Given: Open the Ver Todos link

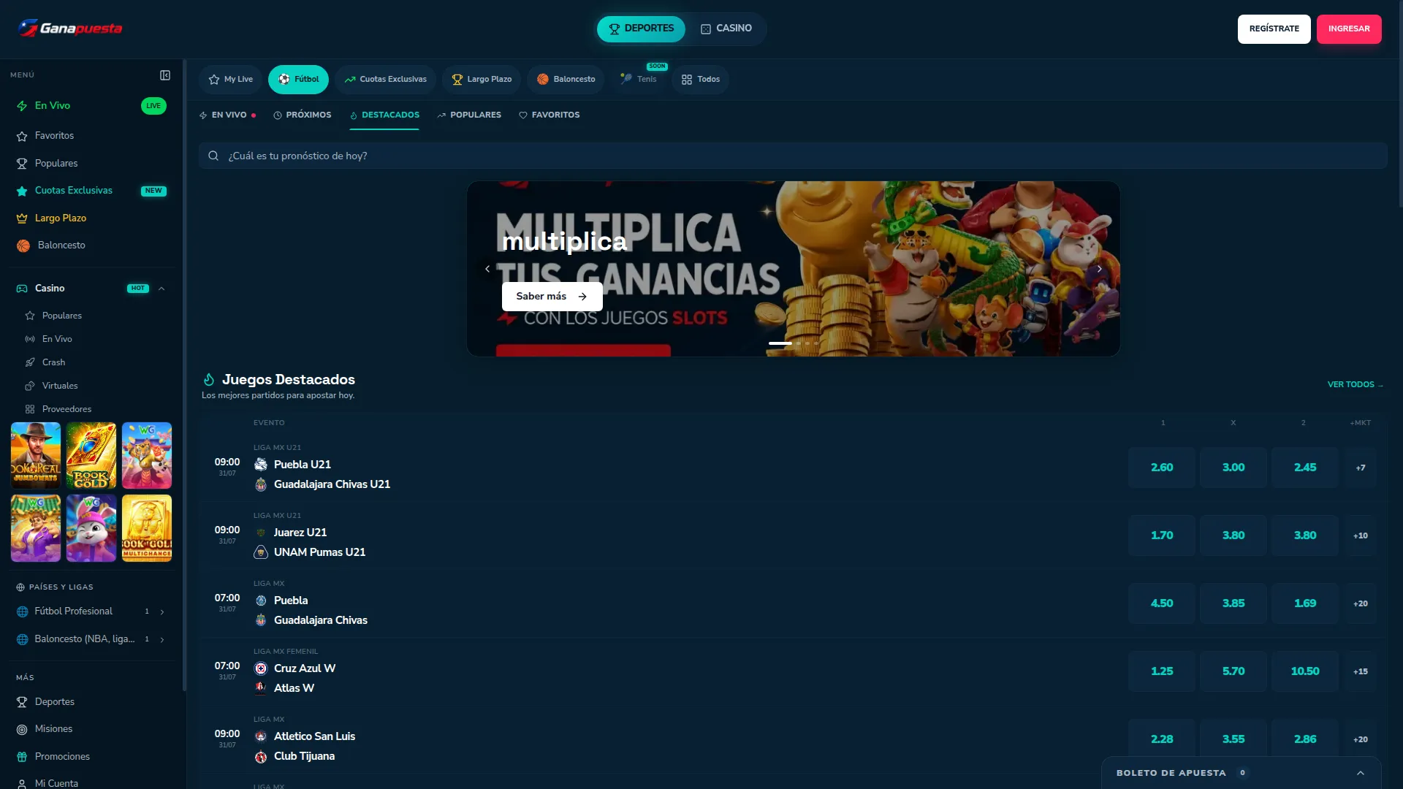Looking at the screenshot, I should tap(1355, 385).
